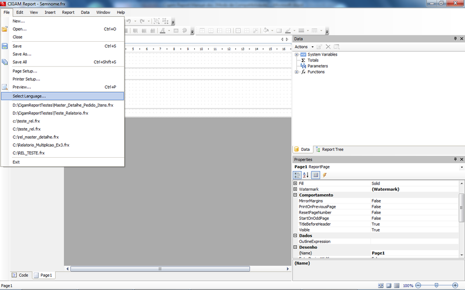The height and width of the screenshot is (290, 465).
Task: Move the zoom slider handle
Action: pyautogui.click(x=437, y=285)
